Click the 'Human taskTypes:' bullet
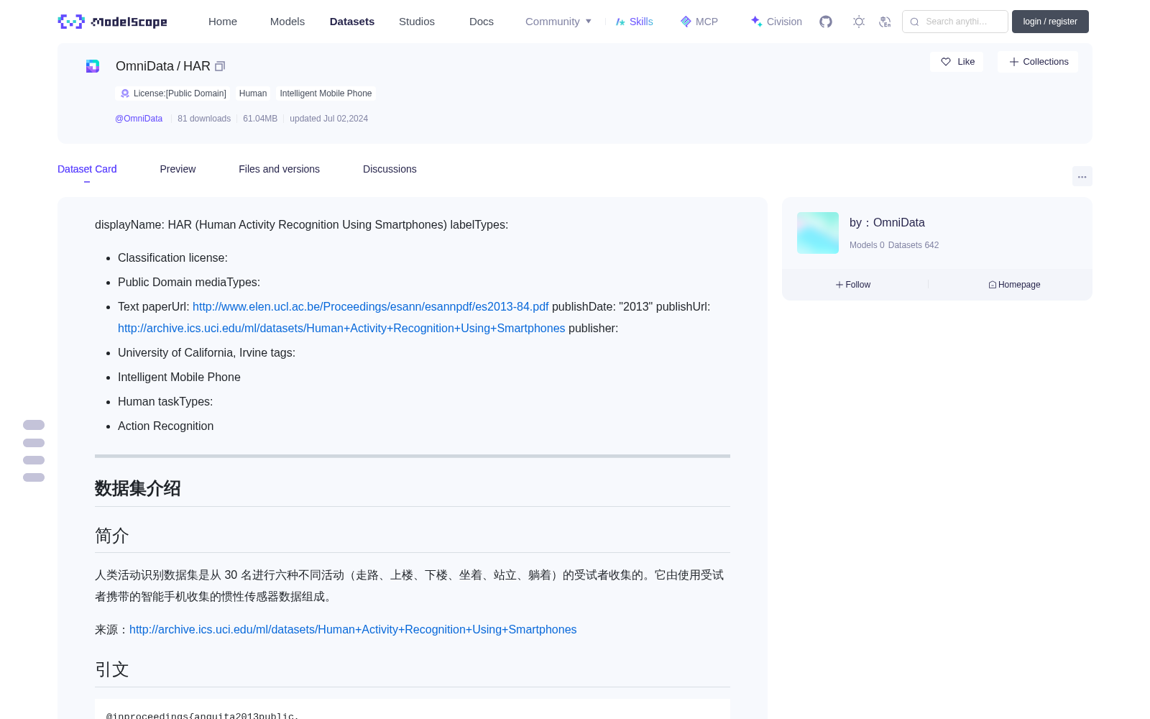The width and height of the screenshot is (1150, 719). (165, 401)
